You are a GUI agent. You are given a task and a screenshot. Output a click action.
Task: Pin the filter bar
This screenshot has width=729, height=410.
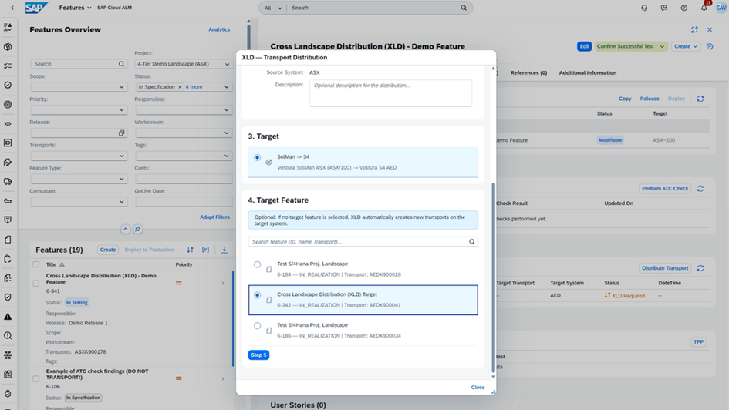137,229
